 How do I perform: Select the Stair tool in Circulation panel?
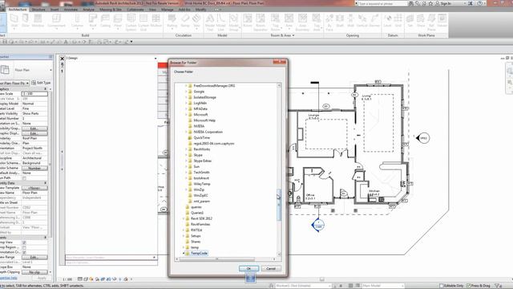[196, 22]
